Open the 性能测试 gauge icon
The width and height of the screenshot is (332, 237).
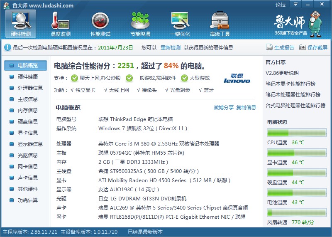100,24
